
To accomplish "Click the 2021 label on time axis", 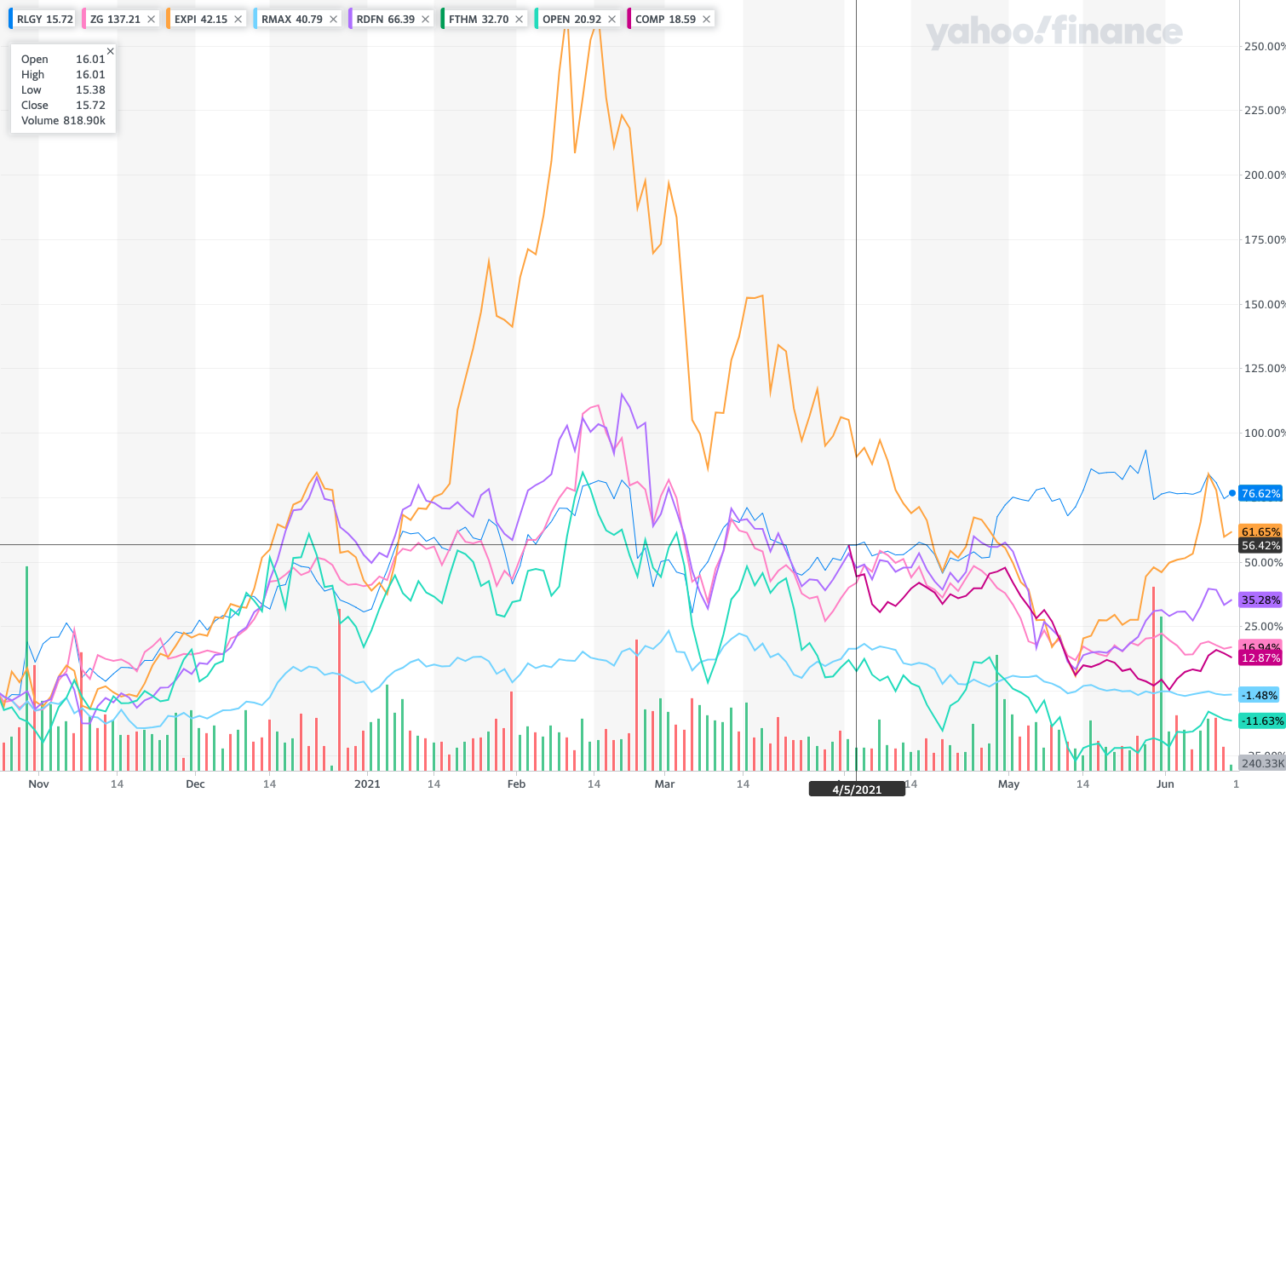I will 367,784.
